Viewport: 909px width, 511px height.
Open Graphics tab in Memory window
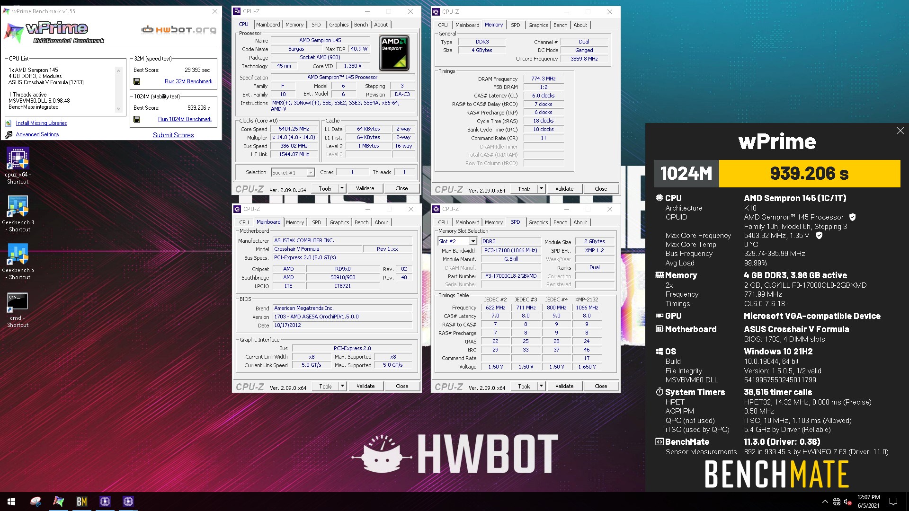click(538, 25)
